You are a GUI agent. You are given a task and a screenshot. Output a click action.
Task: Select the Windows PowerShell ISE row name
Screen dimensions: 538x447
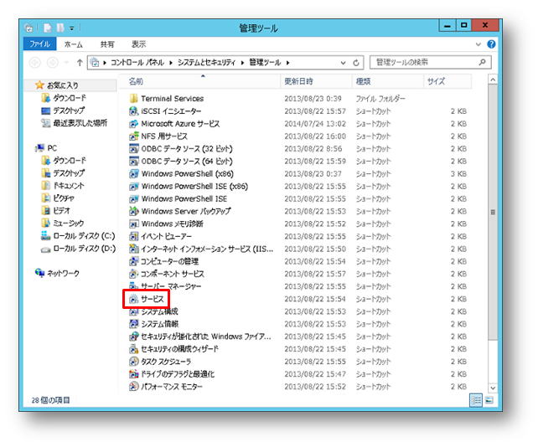(184, 199)
